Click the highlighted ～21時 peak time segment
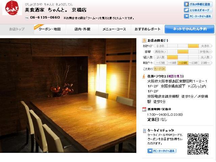This screenshot has height=162, width=216. pos(183,63)
